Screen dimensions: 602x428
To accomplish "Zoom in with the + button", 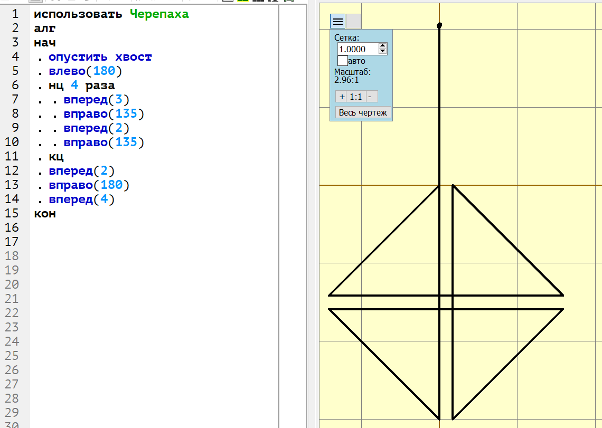I will pos(342,97).
